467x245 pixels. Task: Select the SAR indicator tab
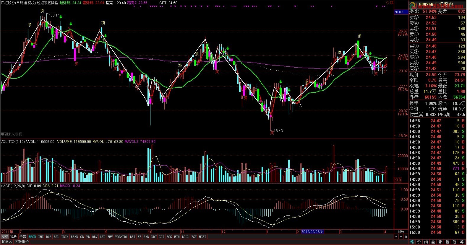[x=146, y=237]
